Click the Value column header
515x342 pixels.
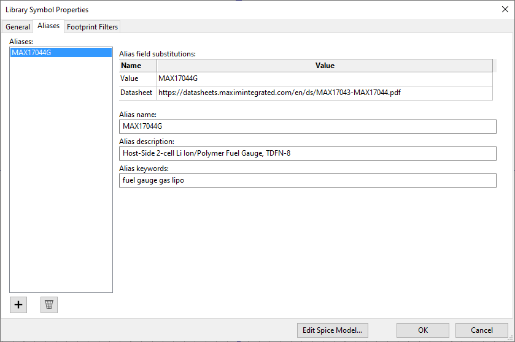[324, 66]
